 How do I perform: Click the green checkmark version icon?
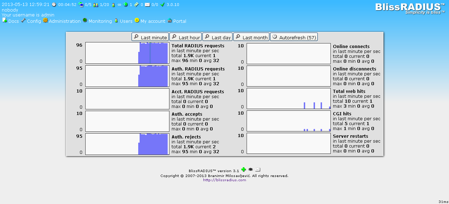pos(163,5)
